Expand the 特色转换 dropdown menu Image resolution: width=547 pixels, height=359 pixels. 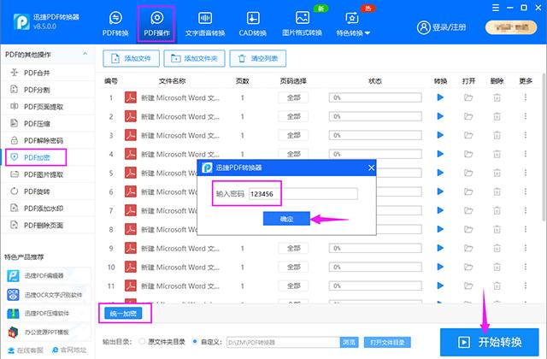pos(353,24)
